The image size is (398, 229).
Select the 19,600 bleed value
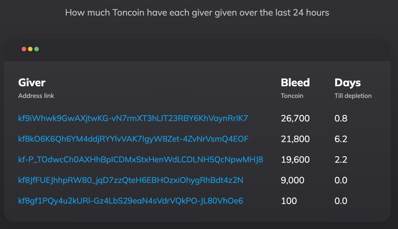tap(295, 160)
